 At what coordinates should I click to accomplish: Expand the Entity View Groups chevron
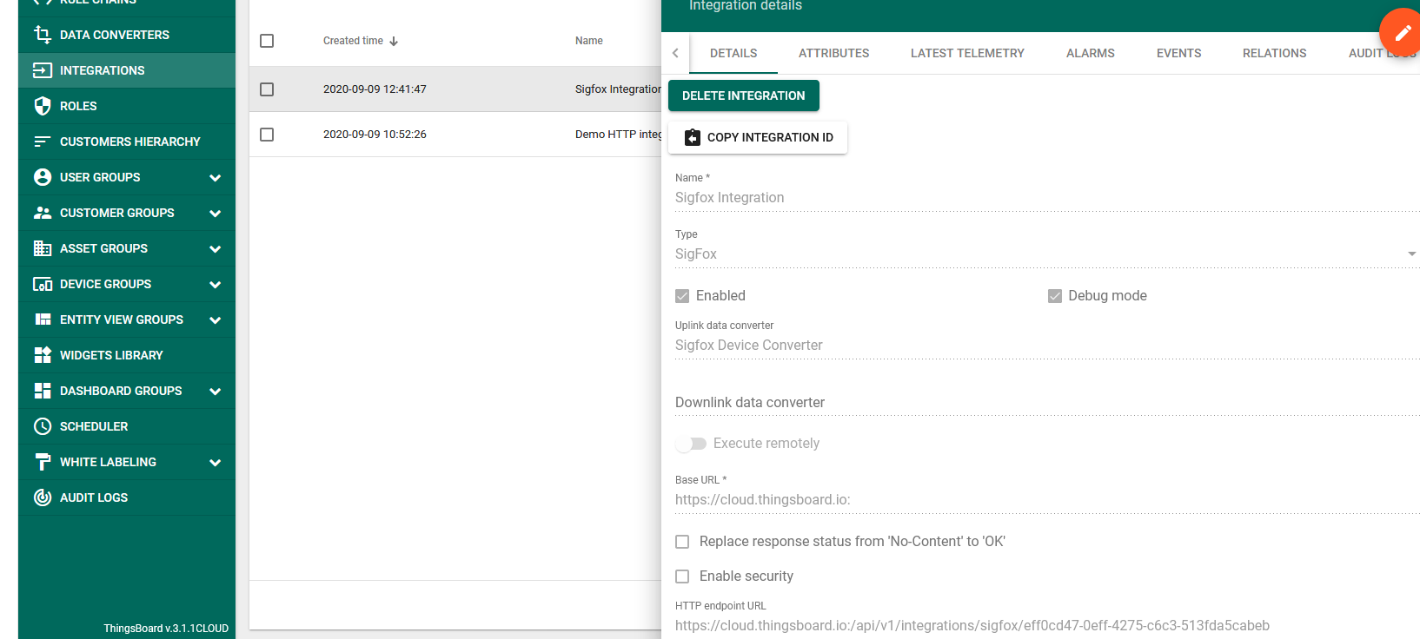pos(216,320)
